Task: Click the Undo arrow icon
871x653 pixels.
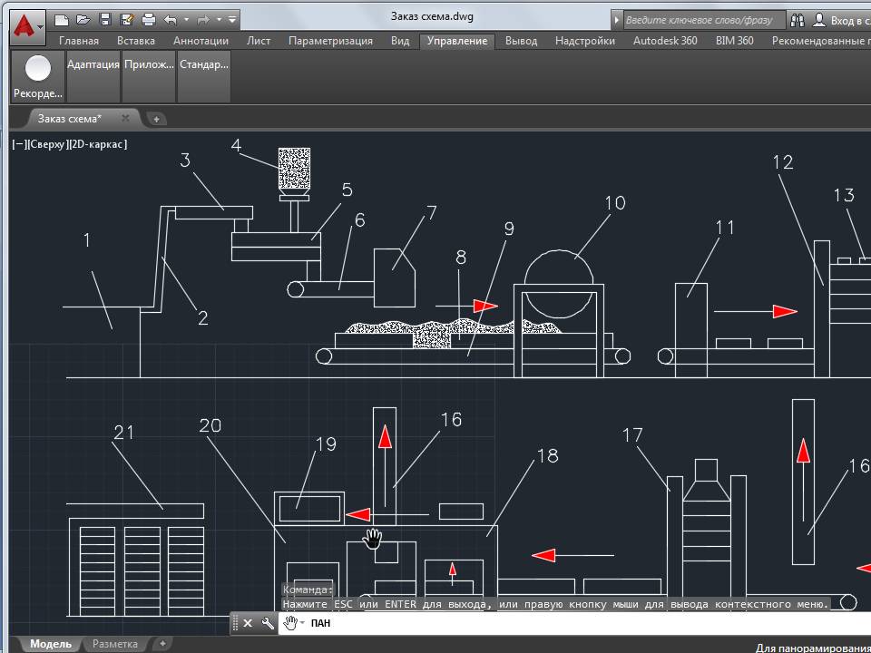Action: pyautogui.click(x=171, y=20)
